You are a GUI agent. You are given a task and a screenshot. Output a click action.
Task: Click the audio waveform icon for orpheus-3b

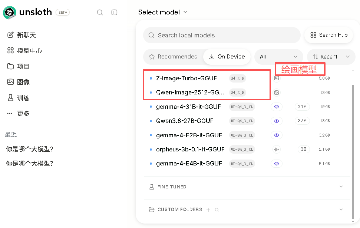(277, 150)
